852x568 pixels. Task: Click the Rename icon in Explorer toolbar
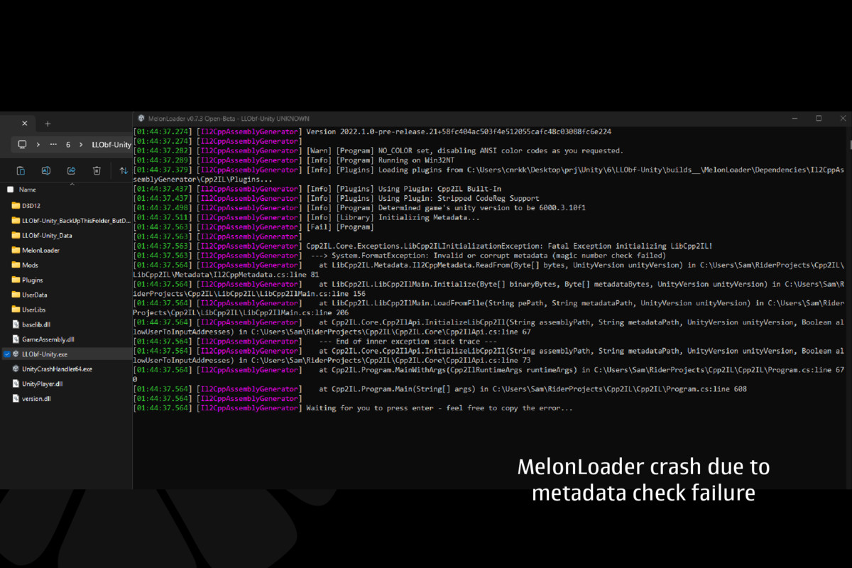(45, 170)
